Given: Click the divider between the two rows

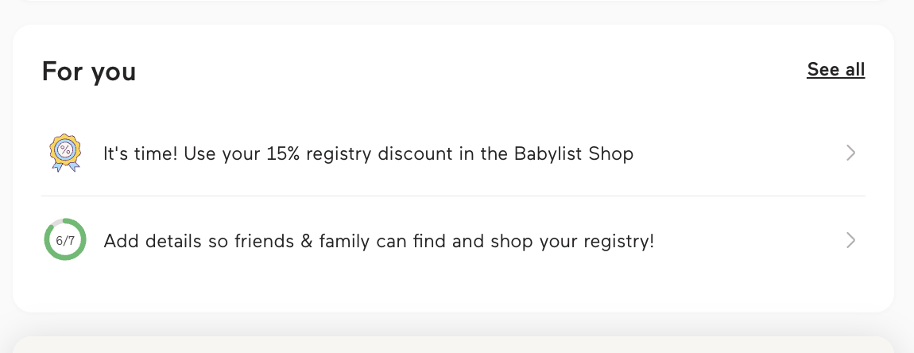Looking at the screenshot, I should pos(453,196).
